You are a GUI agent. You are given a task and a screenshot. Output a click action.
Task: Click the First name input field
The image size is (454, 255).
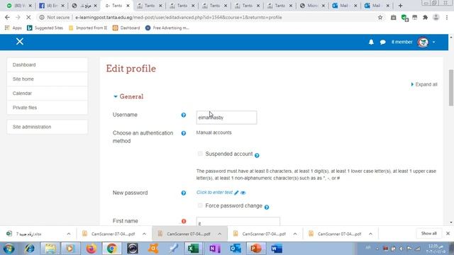[x=238, y=222]
